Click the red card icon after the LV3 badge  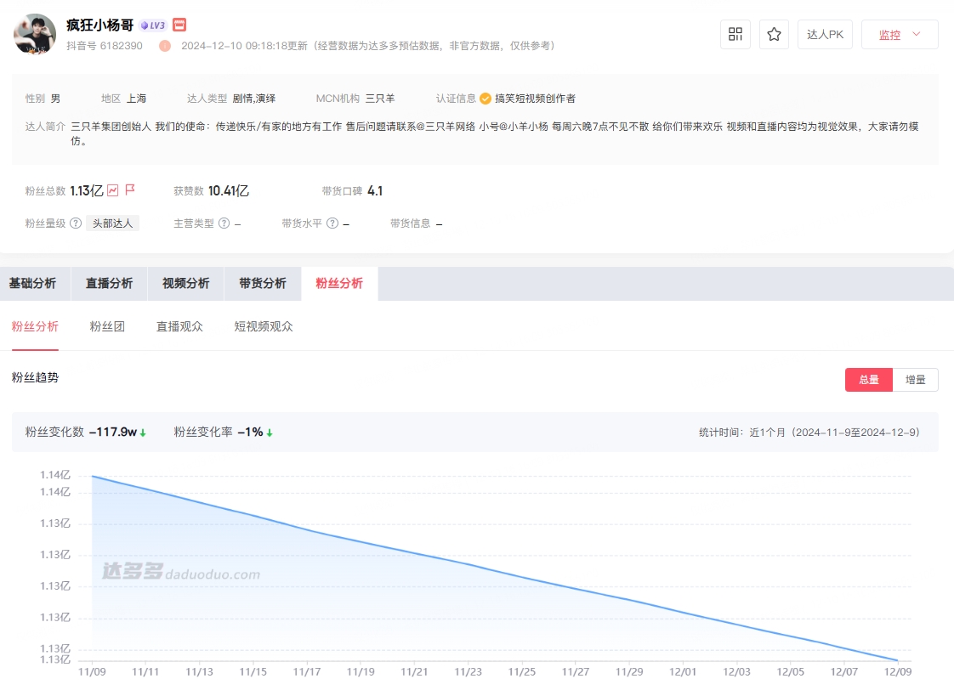[178, 25]
